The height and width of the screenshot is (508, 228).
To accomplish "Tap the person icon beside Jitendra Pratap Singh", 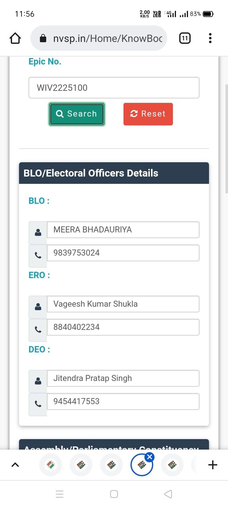I will 38,381.
